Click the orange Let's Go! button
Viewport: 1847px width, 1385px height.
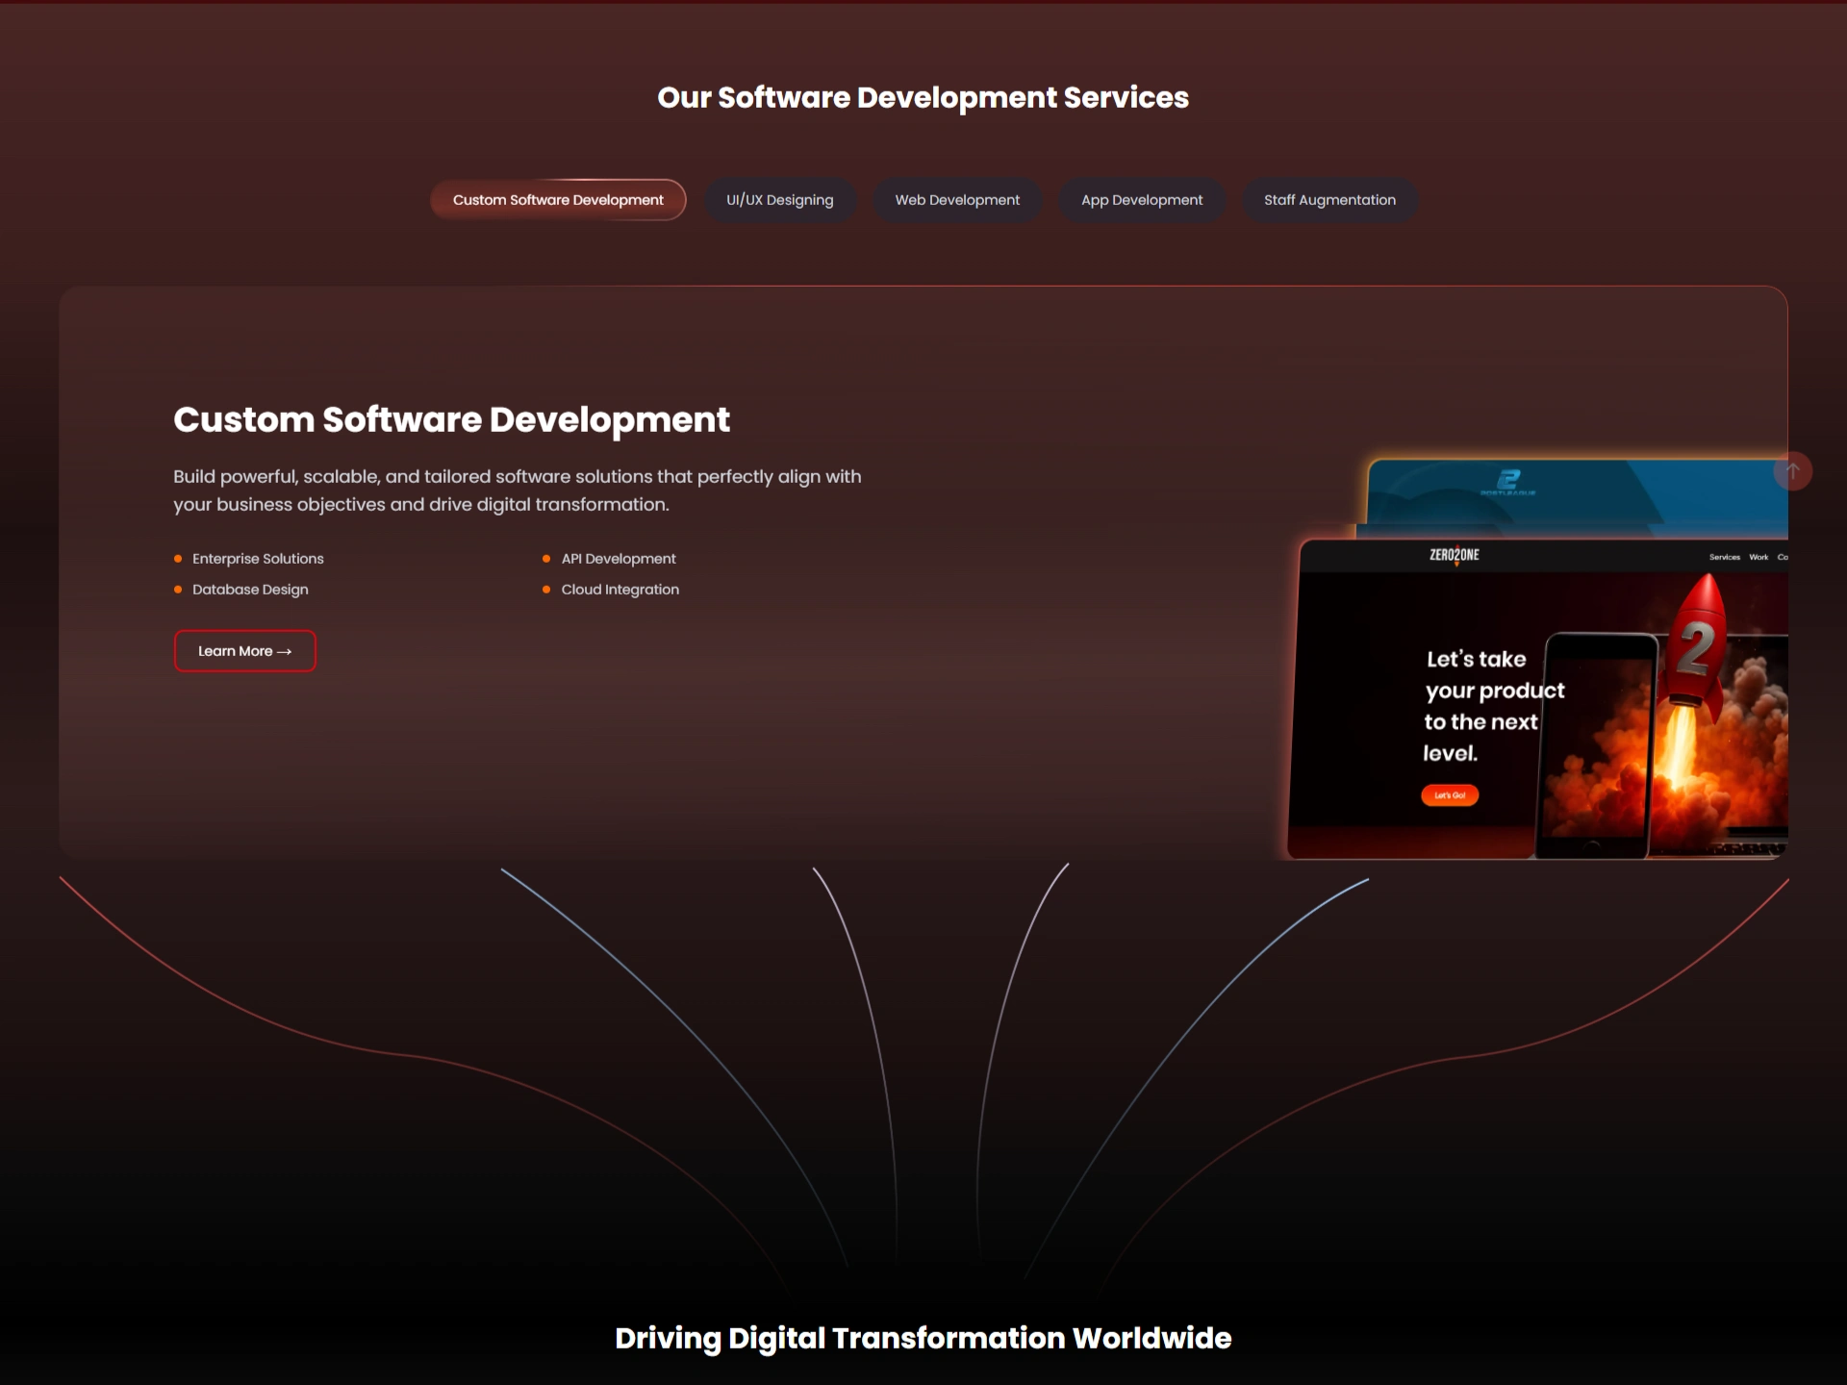click(1450, 795)
